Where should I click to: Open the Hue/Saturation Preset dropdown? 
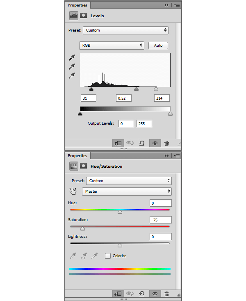pos(129,181)
